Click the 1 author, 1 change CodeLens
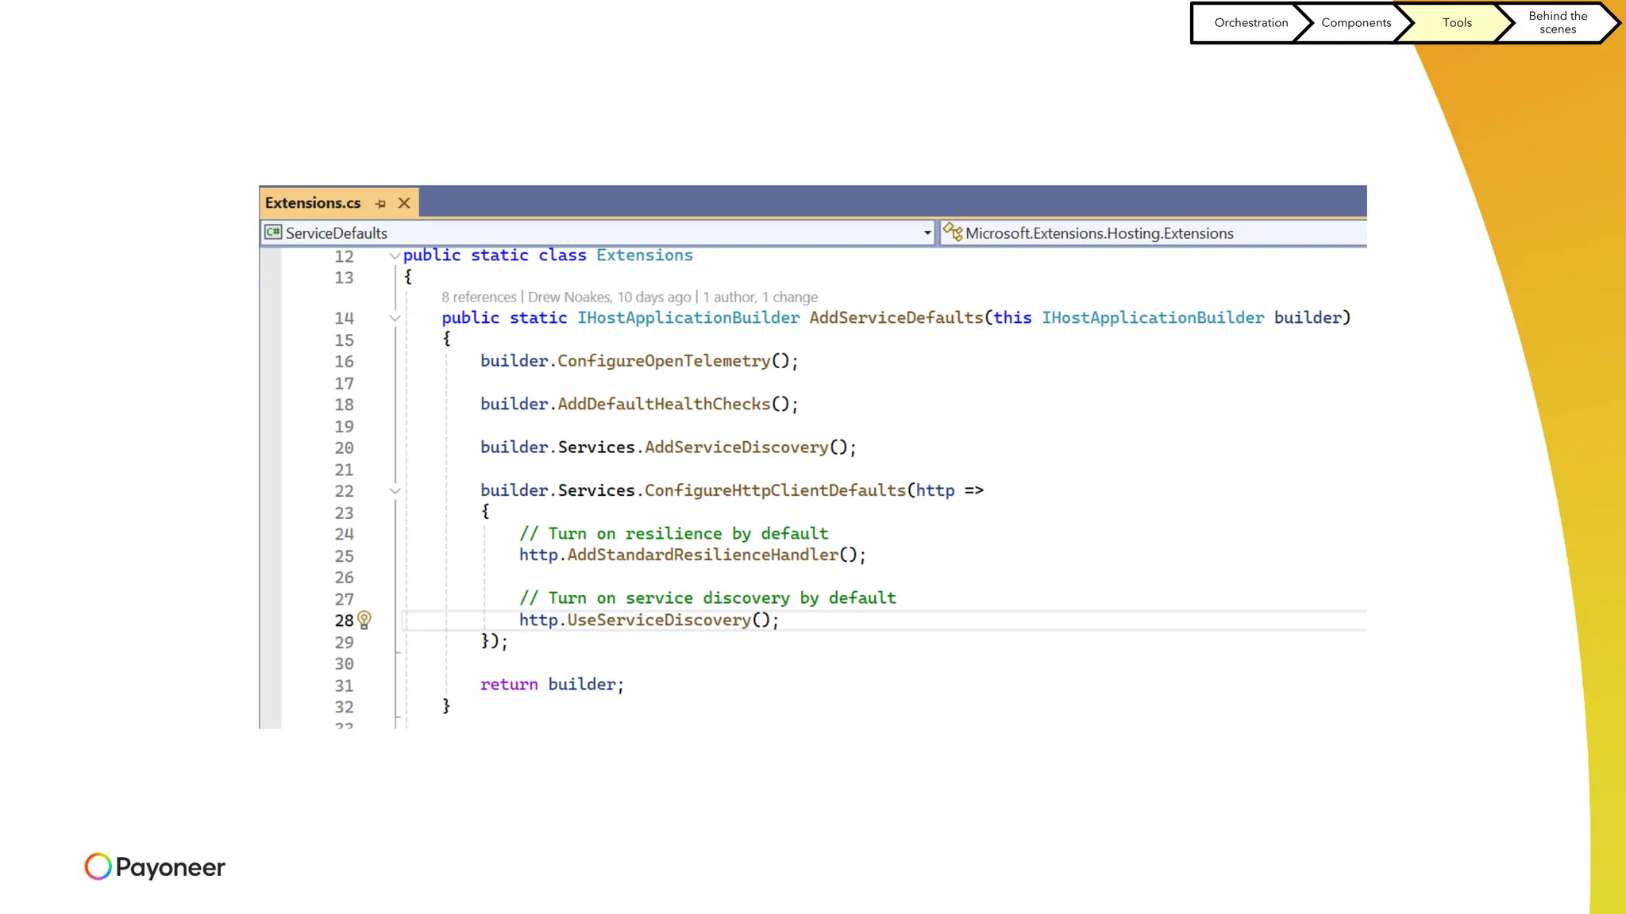The height and width of the screenshot is (914, 1626). [x=760, y=298]
